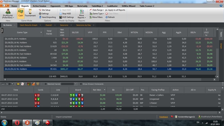Select $0,01/$0,02 NL Holdem highlighted row
The height and width of the screenshot is (126, 224).
pos(110,69)
